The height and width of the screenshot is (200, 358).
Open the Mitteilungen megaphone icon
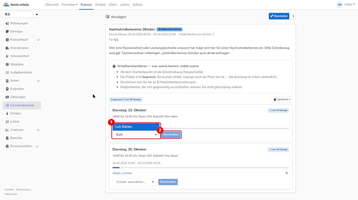pos(7,23)
